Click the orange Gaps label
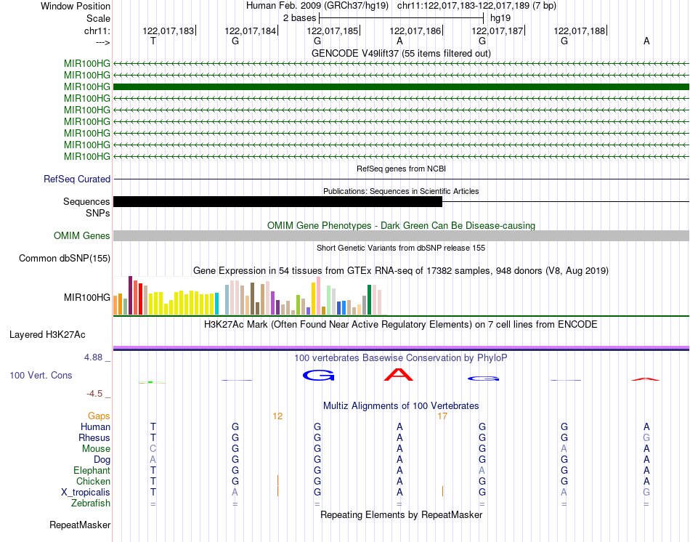The height and width of the screenshot is (542, 690). [99, 416]
